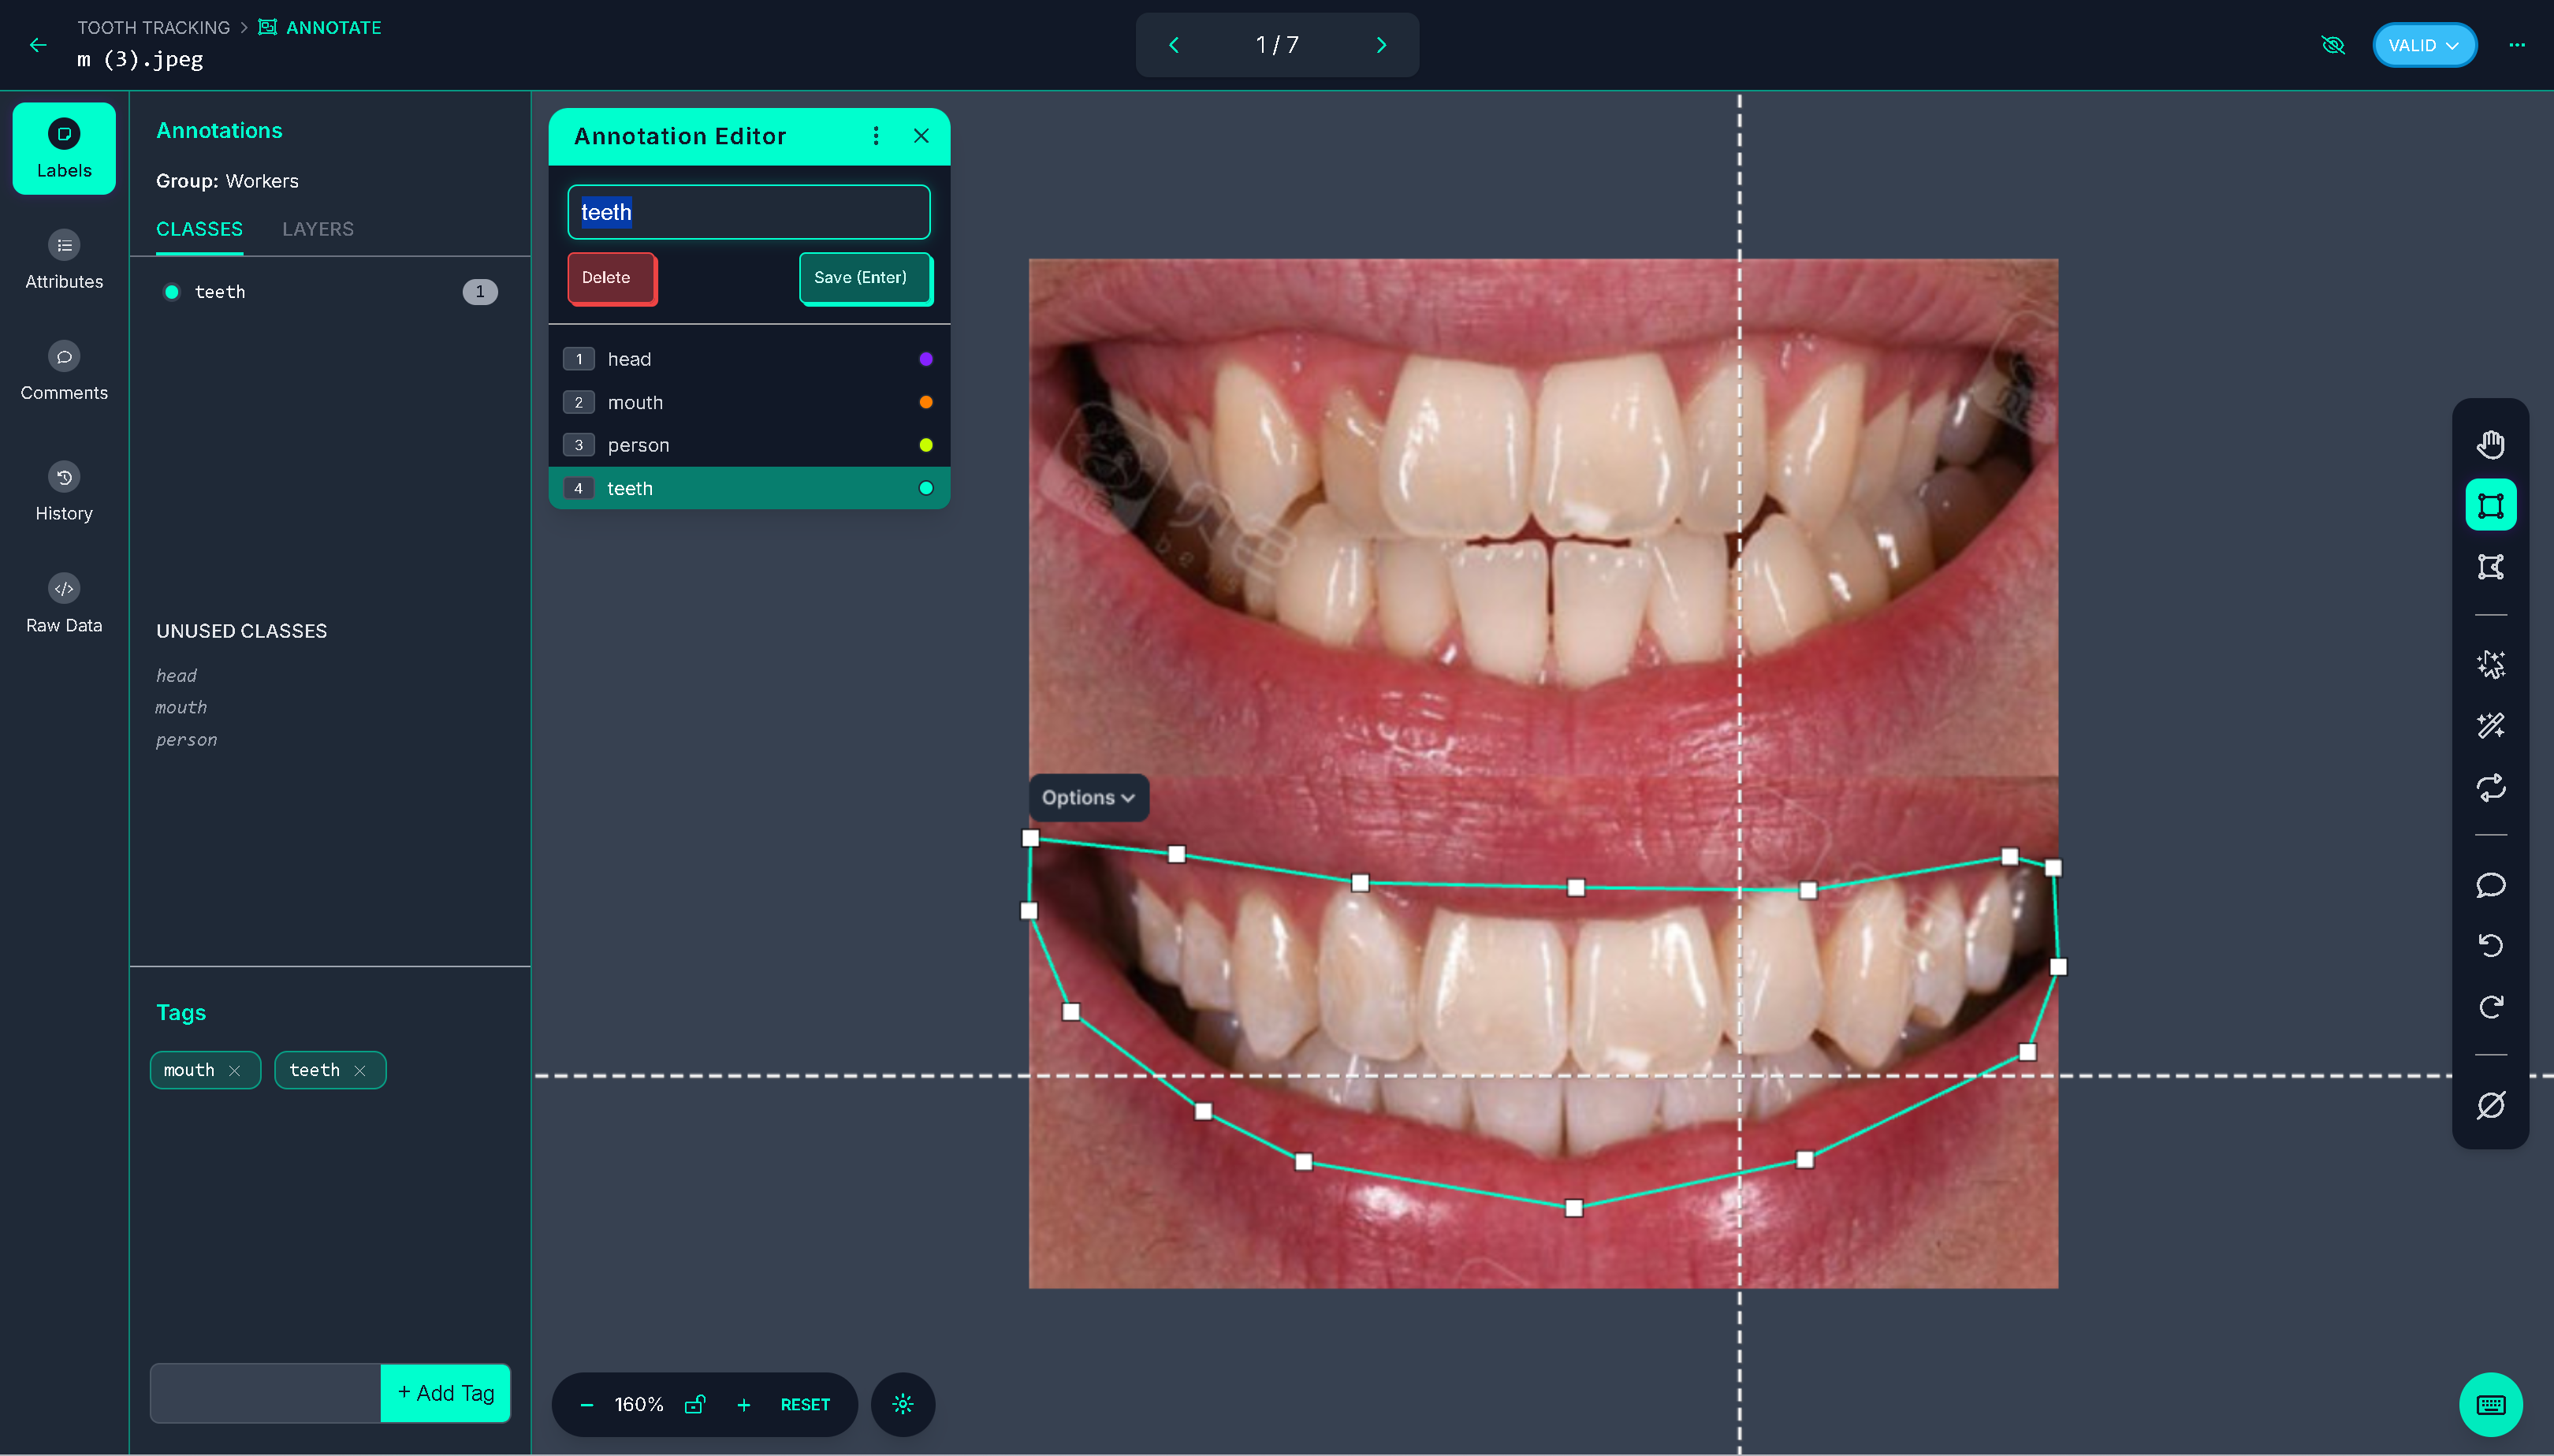Open the Comments sidebar panel
2554x1456 pixels.
pos(64,371)
